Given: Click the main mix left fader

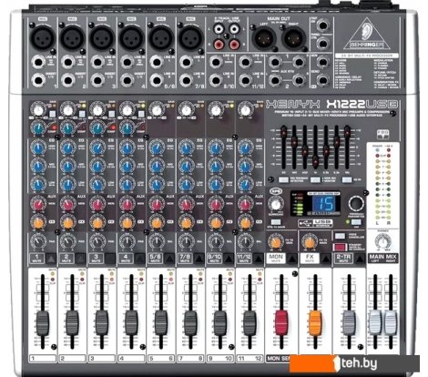Looking at the screenshot, I should [x=375, y=322].
